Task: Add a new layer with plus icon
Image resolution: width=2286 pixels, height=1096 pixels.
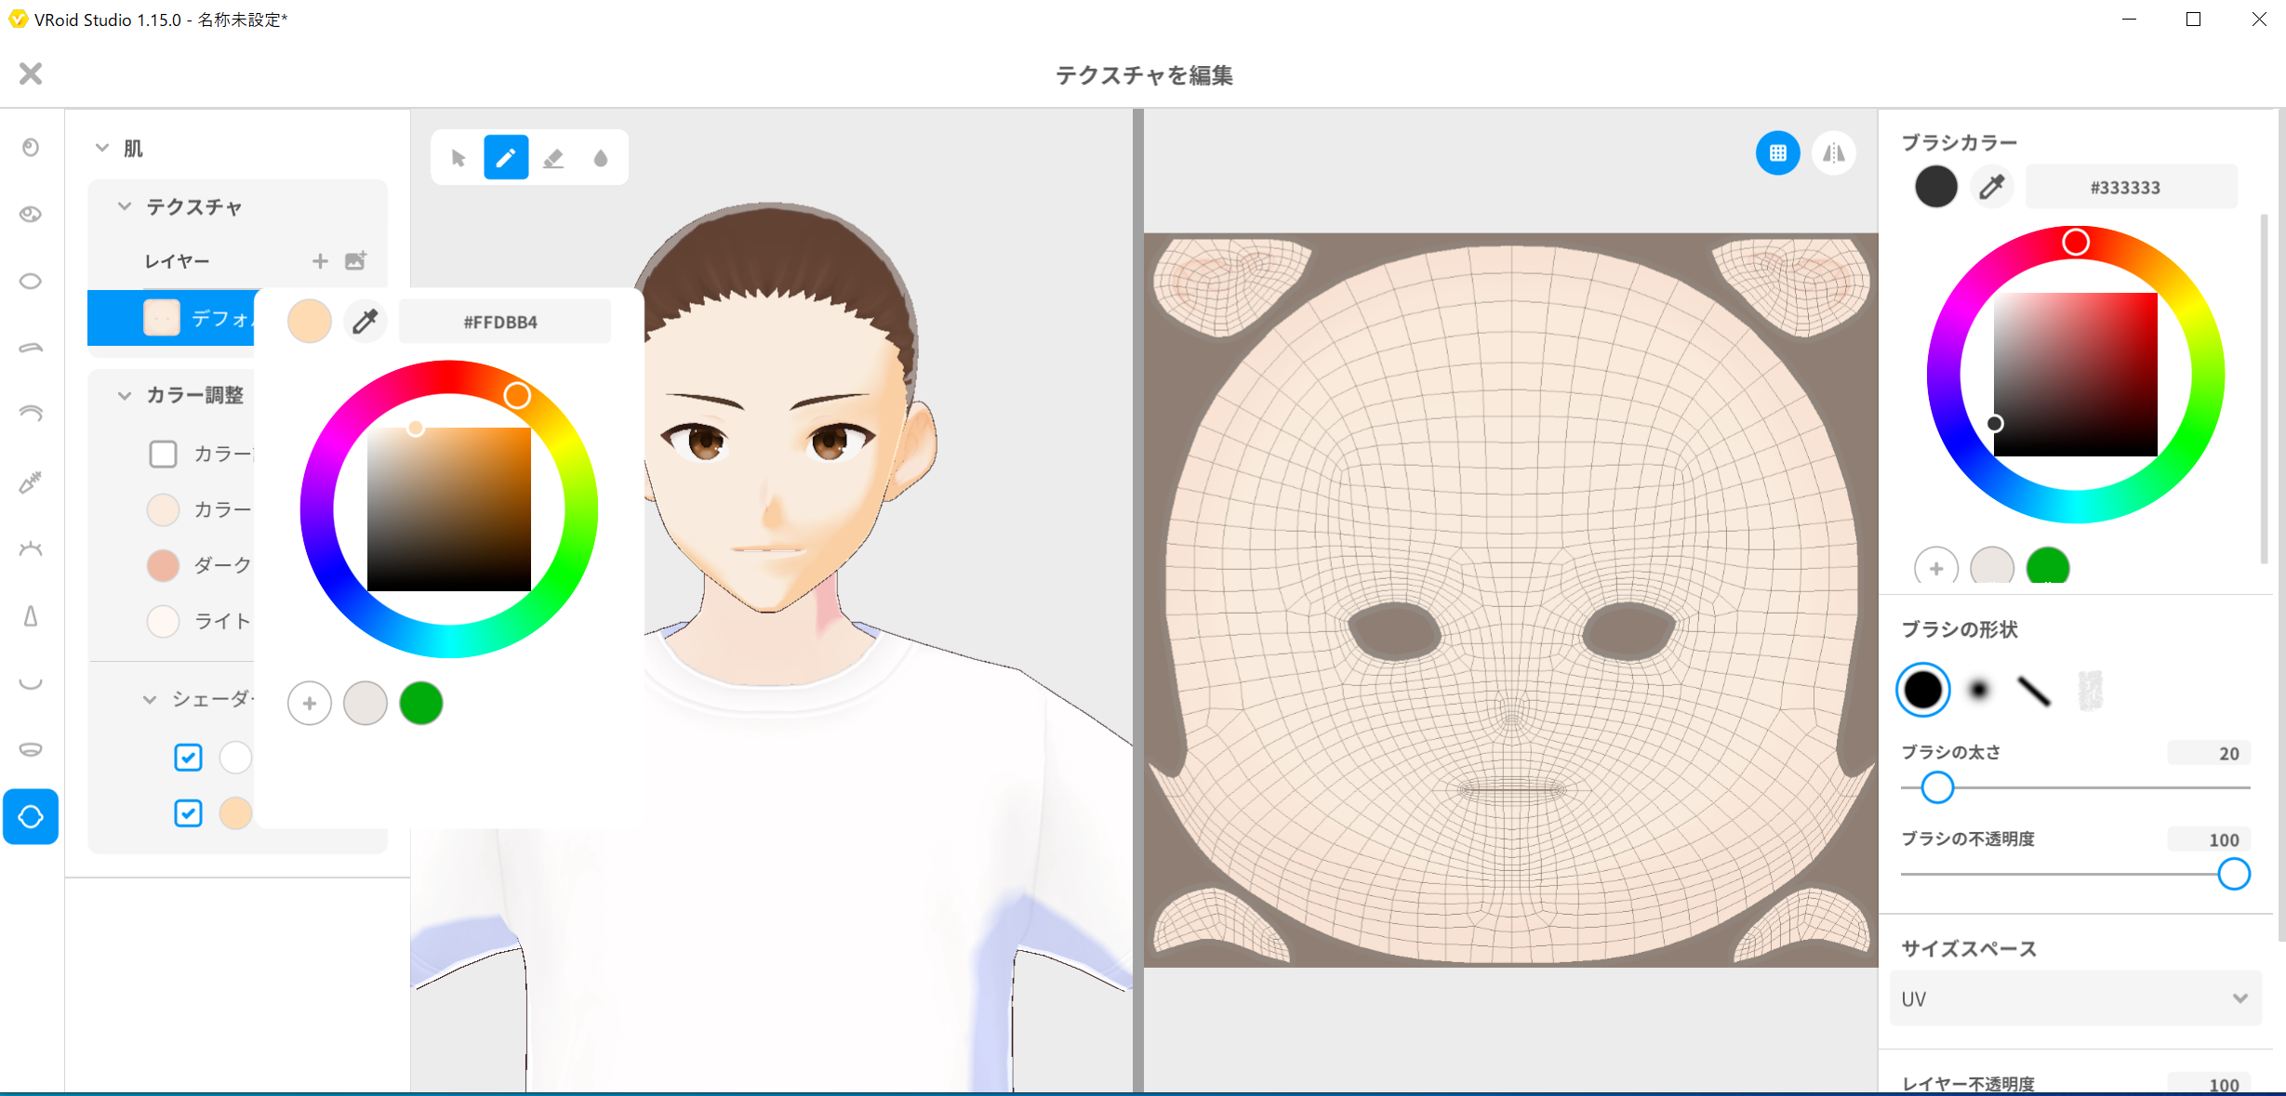Action: pyautogui.click(x=320, y=261)
